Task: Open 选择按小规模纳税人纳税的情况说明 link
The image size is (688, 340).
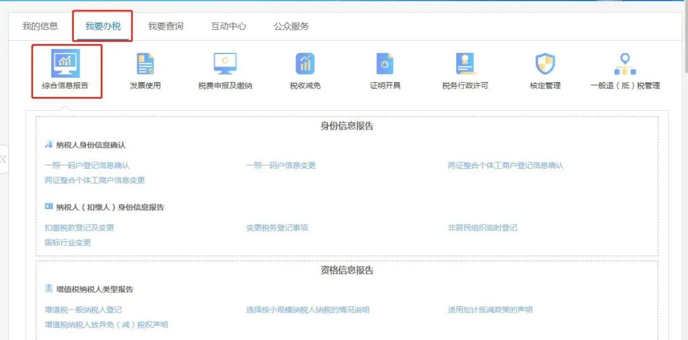Action: [x=308, y=309]
